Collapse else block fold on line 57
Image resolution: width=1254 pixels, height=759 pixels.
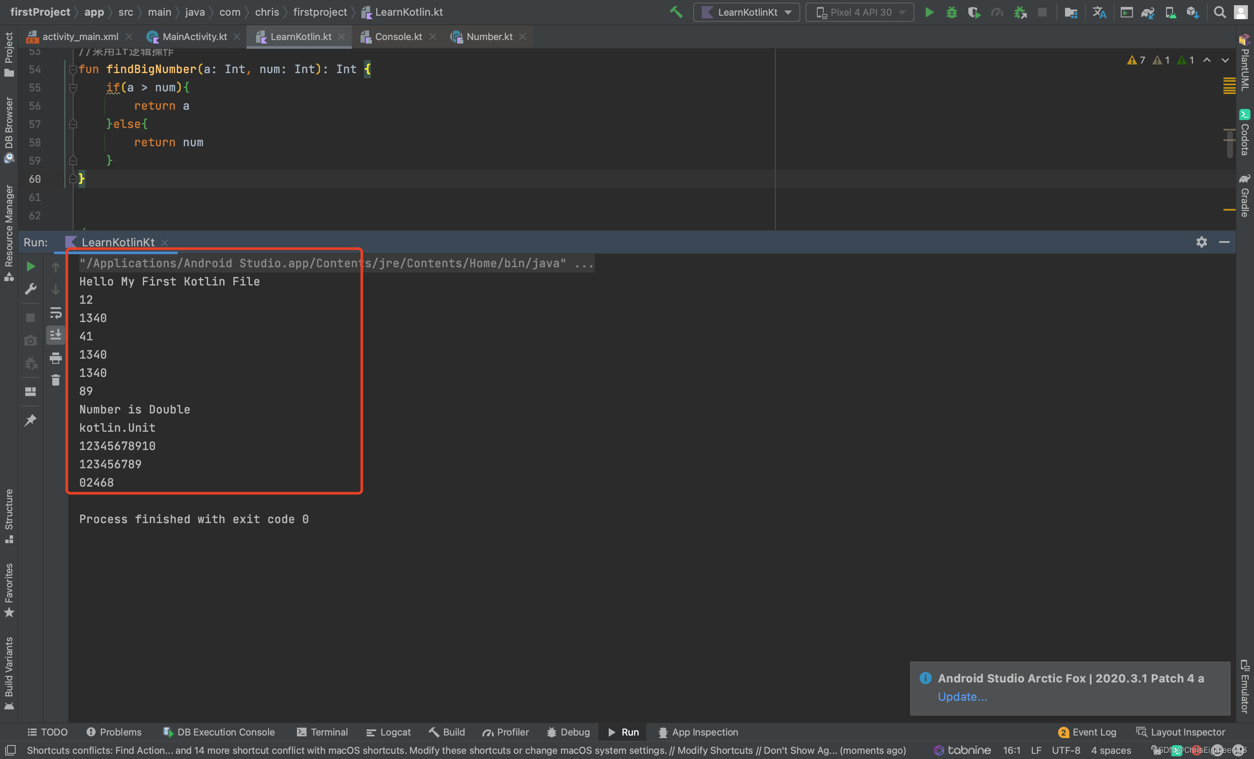pyautogui.click(x=73, y=124)
